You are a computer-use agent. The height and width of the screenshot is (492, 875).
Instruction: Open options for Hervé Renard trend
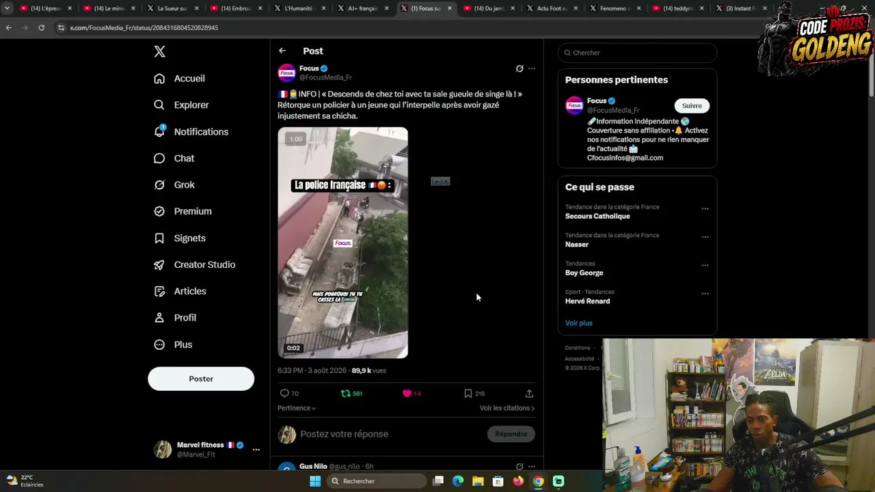click(705, 294)
